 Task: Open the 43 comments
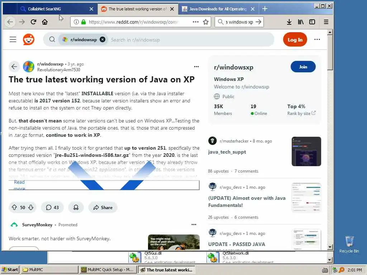(x=52, y=207)
